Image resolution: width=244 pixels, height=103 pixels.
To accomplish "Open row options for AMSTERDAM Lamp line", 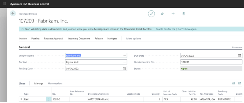I will point(49,99).
